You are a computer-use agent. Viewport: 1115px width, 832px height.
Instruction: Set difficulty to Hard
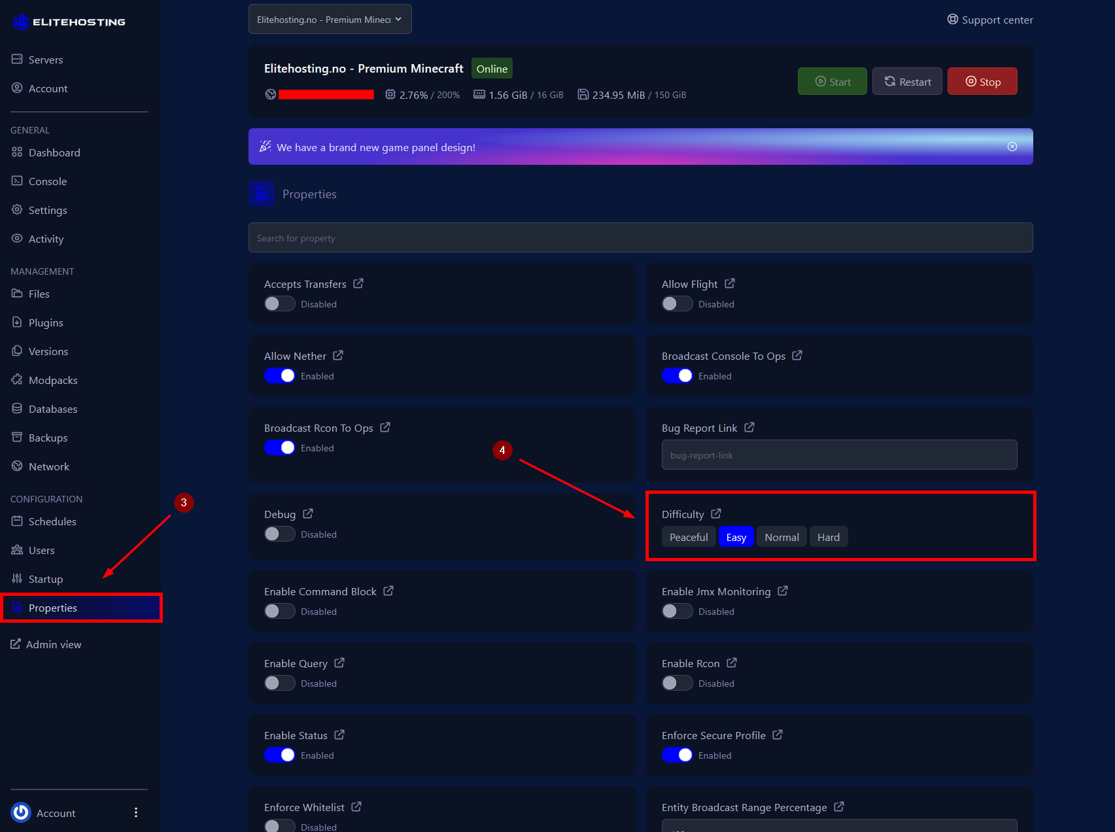[x=829, y=536]
